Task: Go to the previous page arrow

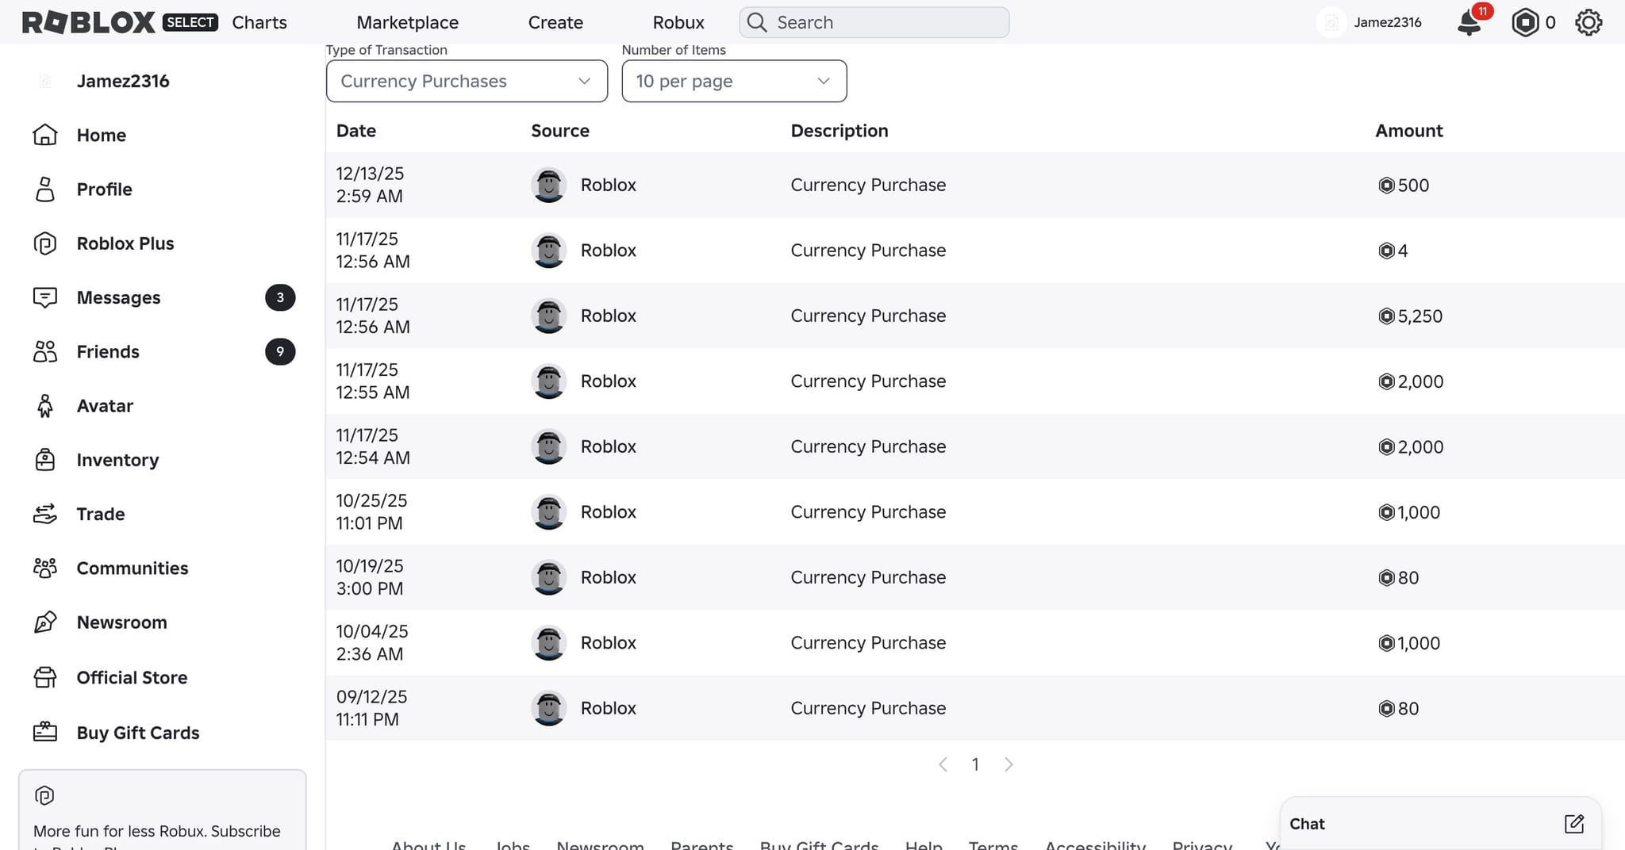Action: (943, 764)
